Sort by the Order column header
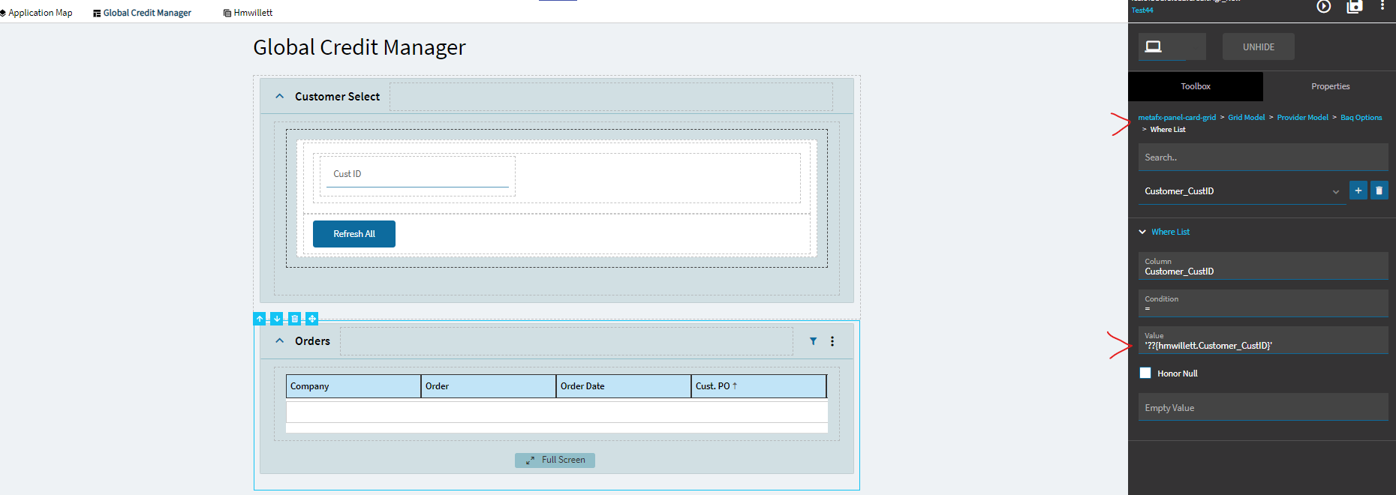The width and height of the screenshot is (1396, 495). (x=489, y=386)
